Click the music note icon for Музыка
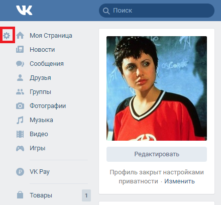 pyautogui.click(x=20, y=120)
